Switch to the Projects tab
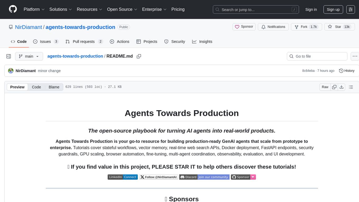Viewport: 359px width, 202px height. [x=147, y=42]
